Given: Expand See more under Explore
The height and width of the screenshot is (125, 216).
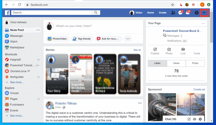Looking at the screenshot, I should (17, 116).
